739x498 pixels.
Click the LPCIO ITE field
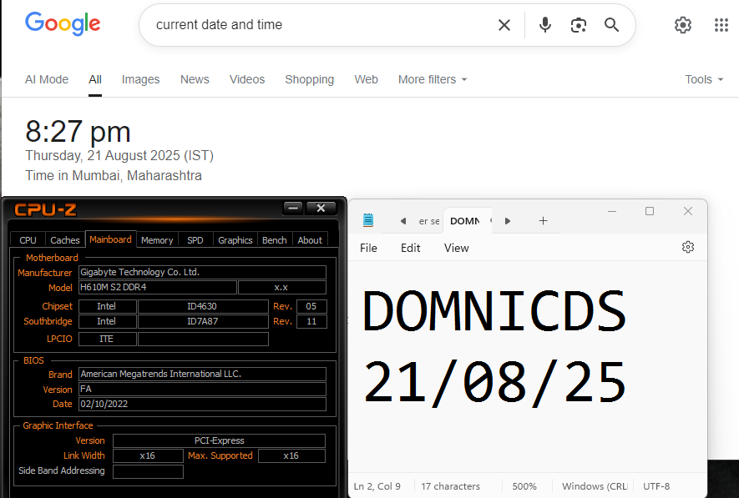pyautogui.click(x=108, y=339)
